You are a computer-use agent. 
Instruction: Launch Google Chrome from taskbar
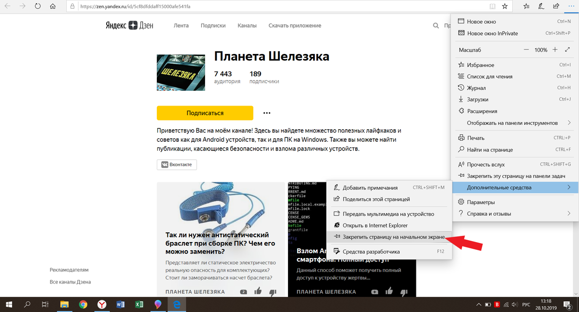coord(83,304)
